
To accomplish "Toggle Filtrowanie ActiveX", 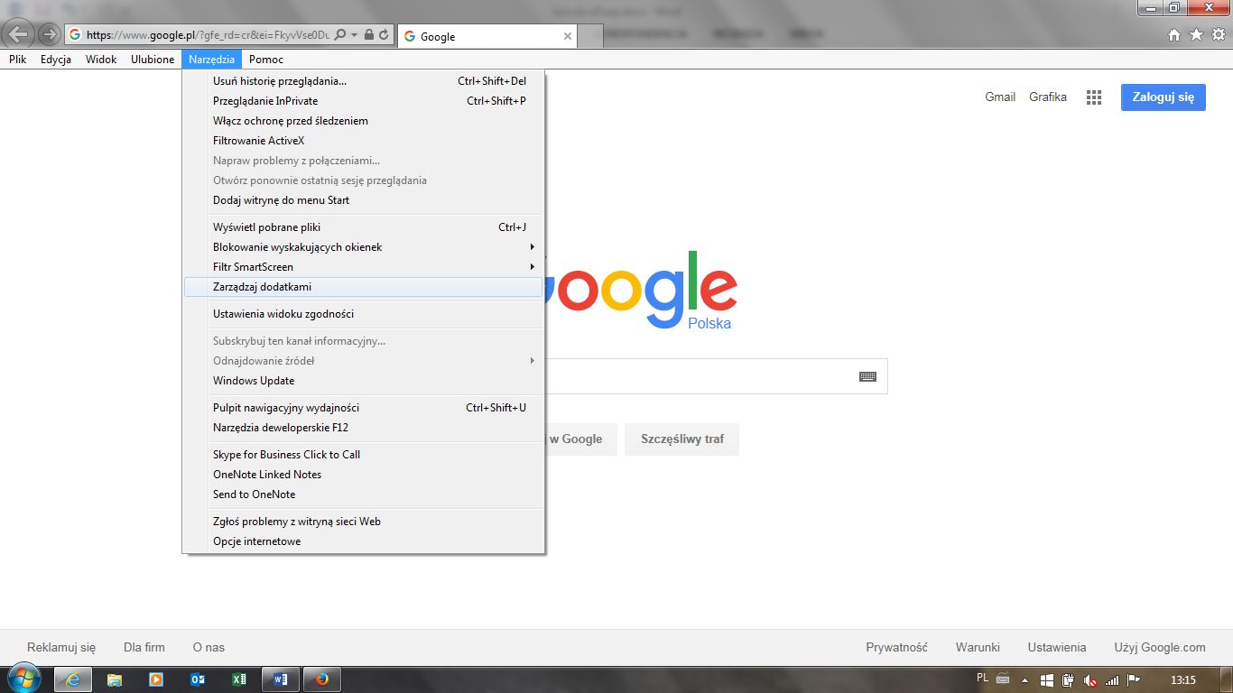I will point(363,141).
